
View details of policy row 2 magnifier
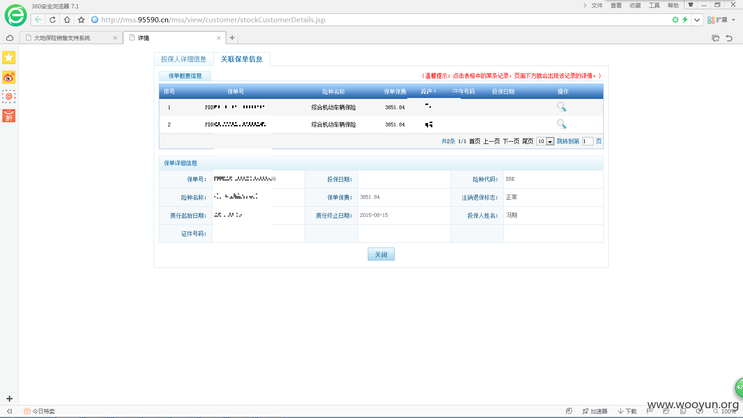coord(561,124)
